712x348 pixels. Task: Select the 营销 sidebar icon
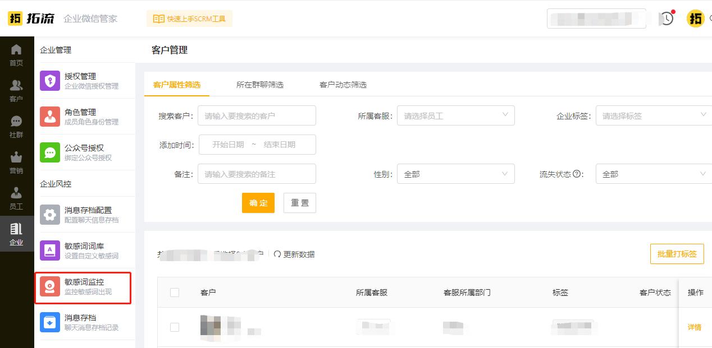(17, 161)
